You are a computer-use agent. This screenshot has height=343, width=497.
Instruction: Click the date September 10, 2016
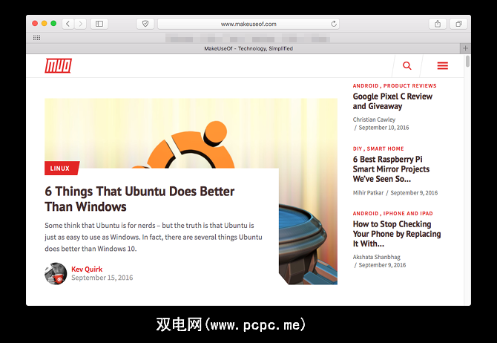click(384, 128)
